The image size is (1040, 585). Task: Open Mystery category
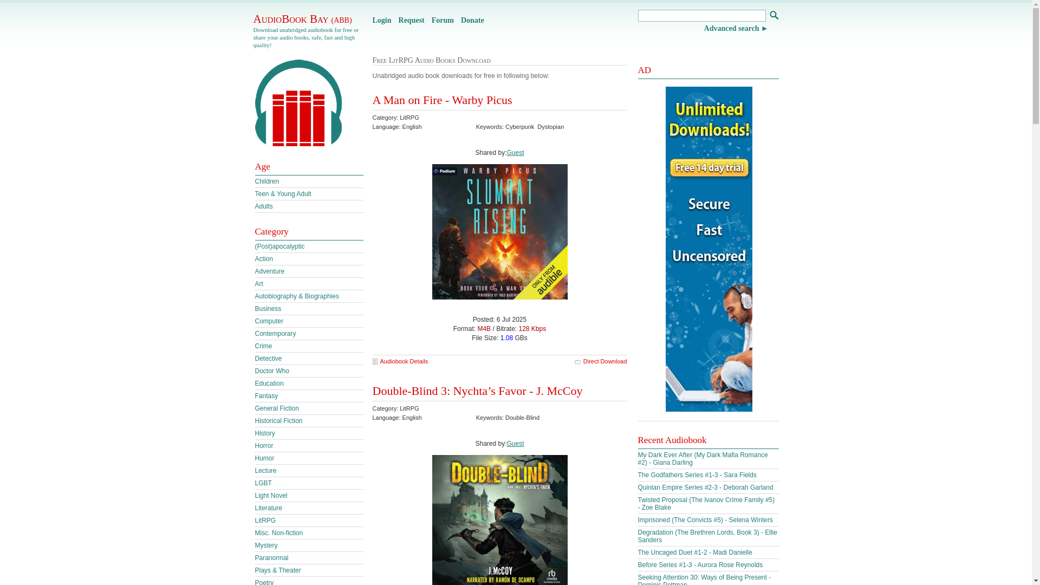(266, 545)
